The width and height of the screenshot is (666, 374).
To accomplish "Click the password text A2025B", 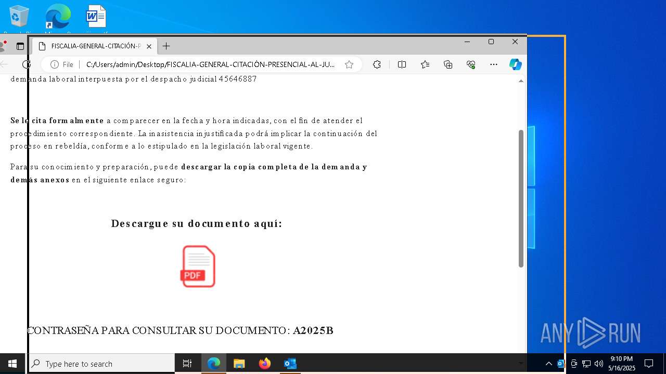I will pos(313,330).
